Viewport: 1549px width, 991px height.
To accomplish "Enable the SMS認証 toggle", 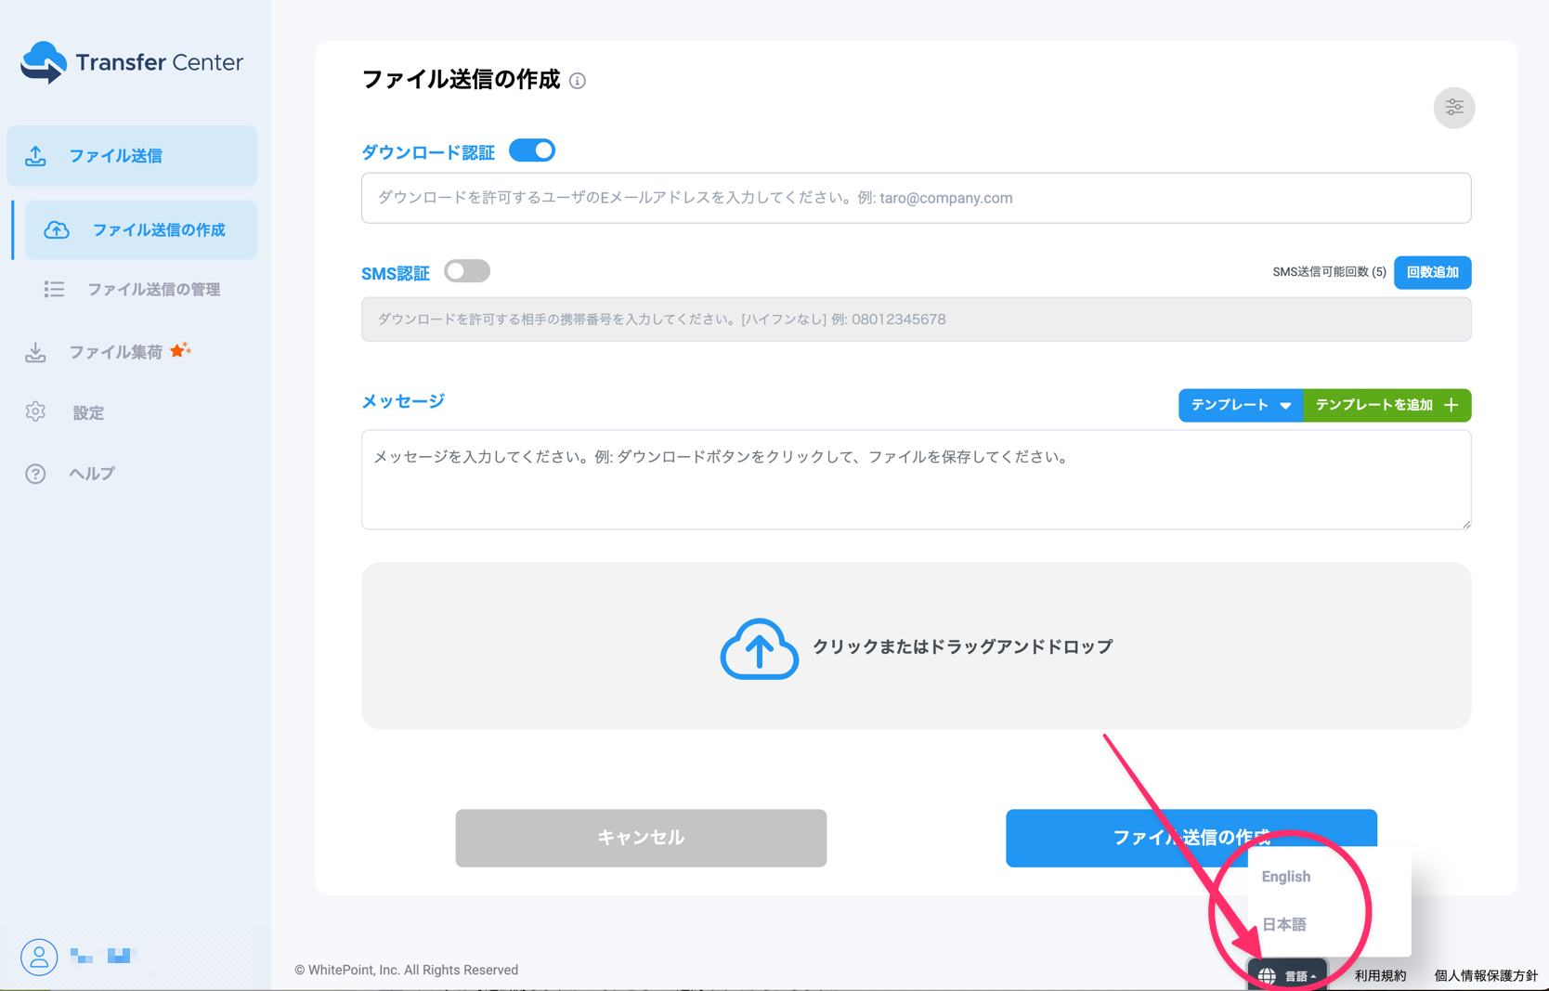I will coord(467,271).
